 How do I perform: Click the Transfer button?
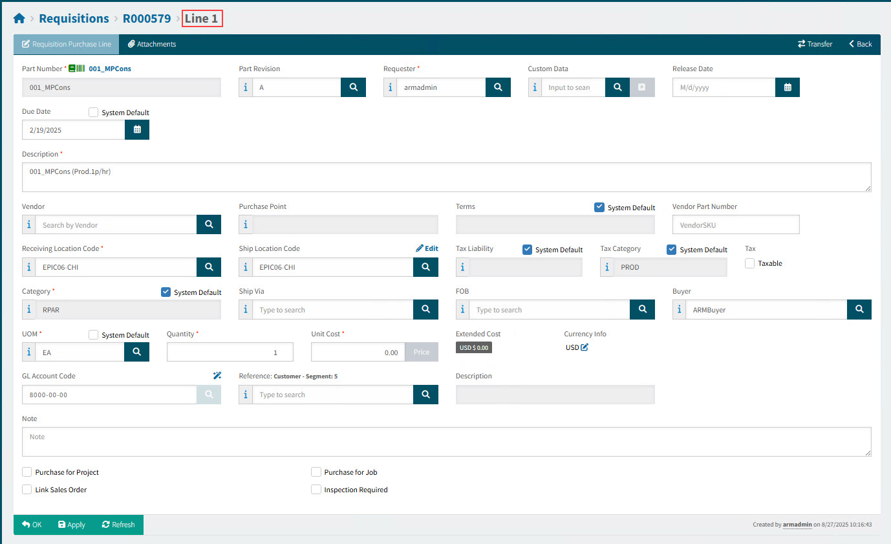tap(815, 44)
